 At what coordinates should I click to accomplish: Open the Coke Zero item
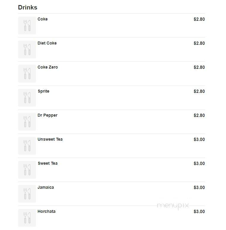click(47, 67)
